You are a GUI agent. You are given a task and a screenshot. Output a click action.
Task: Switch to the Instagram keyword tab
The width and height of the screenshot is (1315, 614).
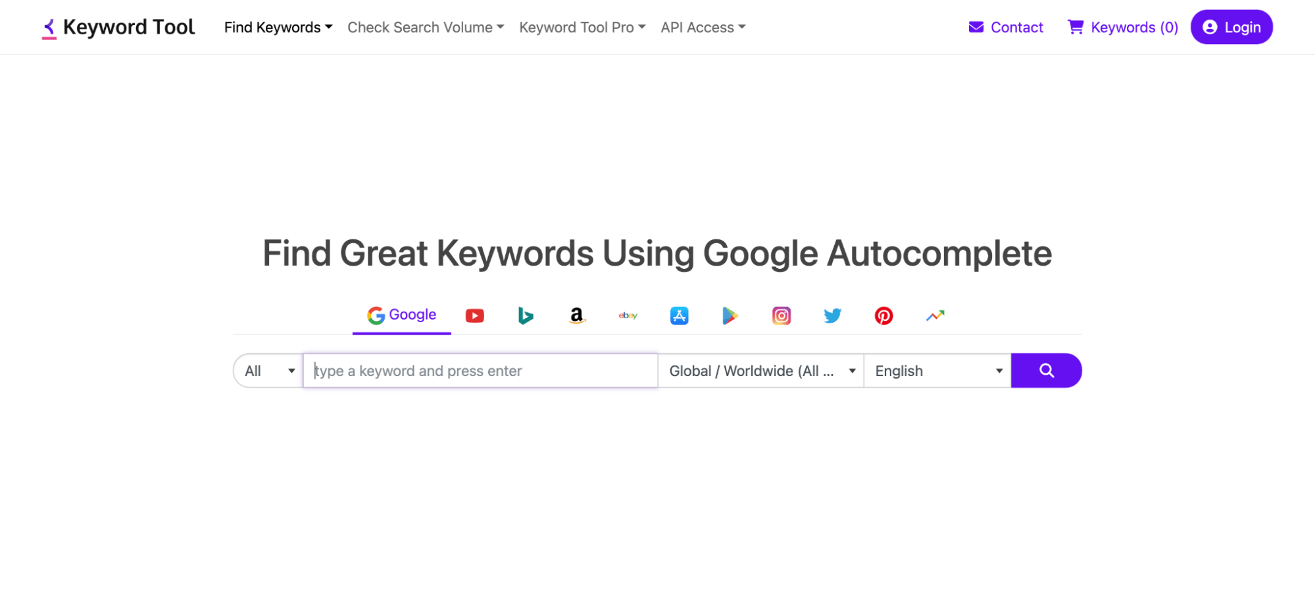click(782, 316)
